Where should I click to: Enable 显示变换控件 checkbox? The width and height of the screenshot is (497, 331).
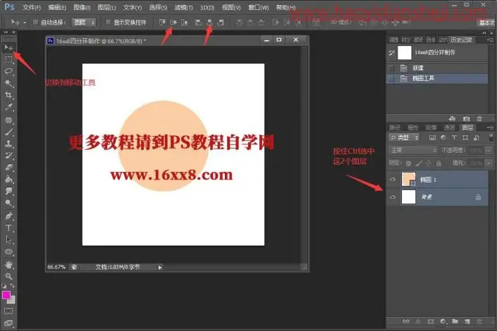(108, 22)
